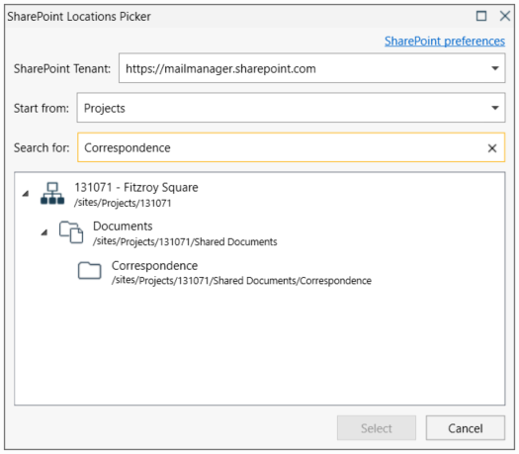The height and width of the screenshot is (454, 519).
Task: Open the Start from dropdown arrow
Action: click(x=495, y=108)
